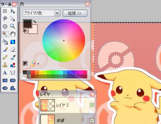This screenshot has width=161, height=124.
Task: Select the Rounded Rectangle shape tool
Action: [13, 80]
